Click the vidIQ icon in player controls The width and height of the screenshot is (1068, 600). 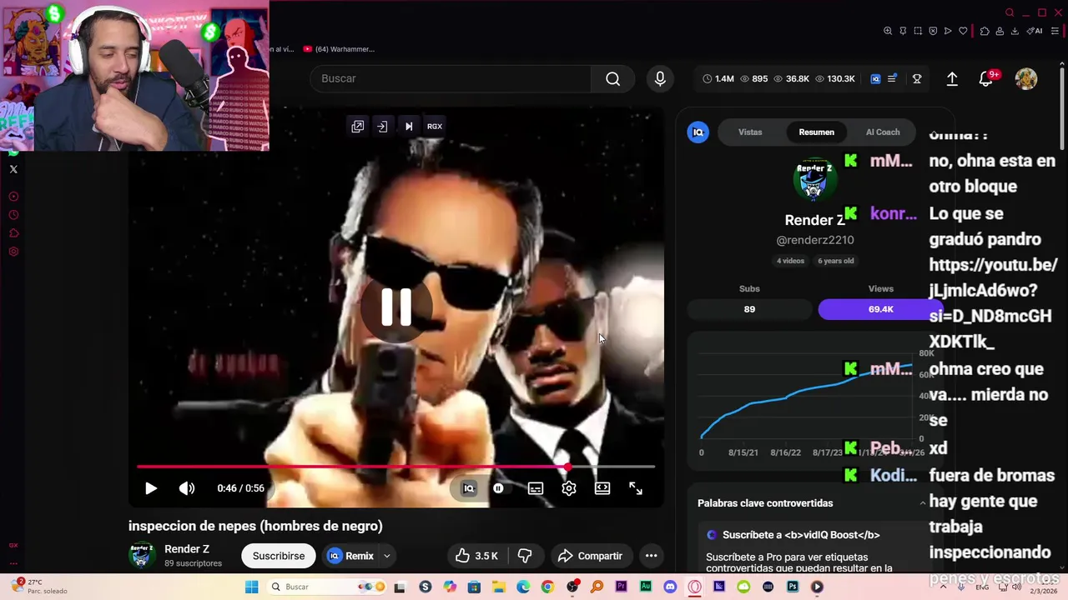coord(469,488)
